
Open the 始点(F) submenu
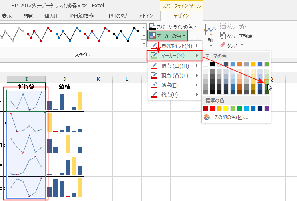[x=175, y=85]
